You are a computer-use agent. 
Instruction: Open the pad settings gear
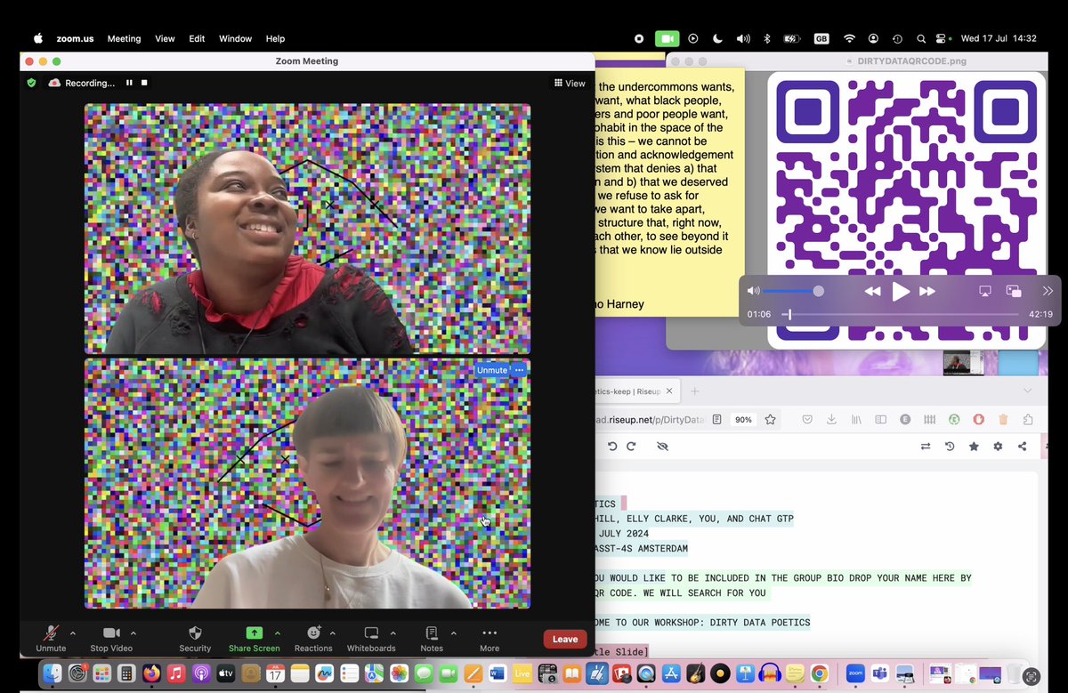[x=998, y=447]
